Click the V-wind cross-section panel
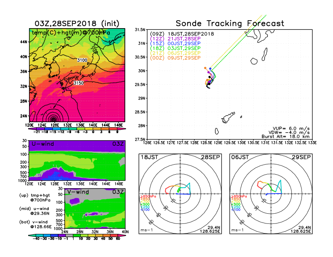This screenshot has width=333, height=257. (x=95, y=208)
